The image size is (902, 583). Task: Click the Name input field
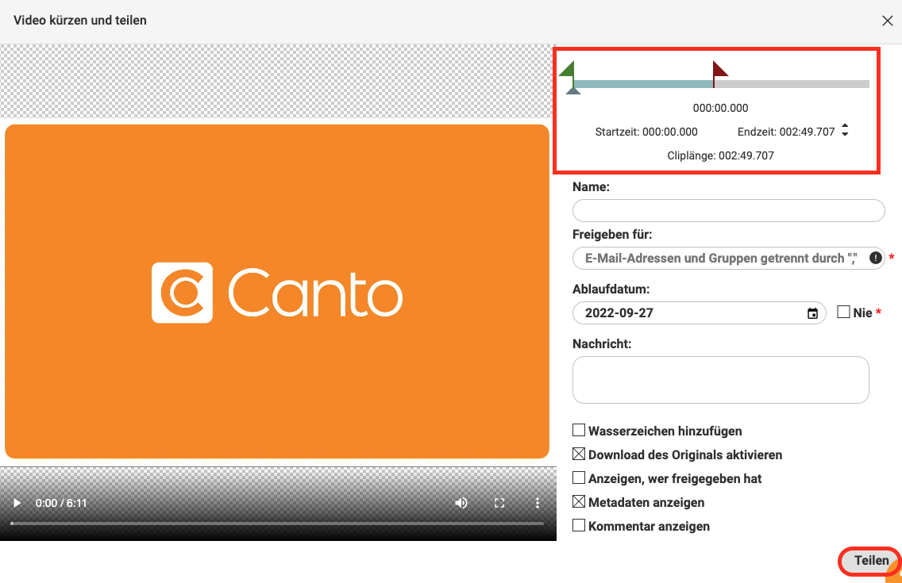pyautogui.click(x=728, y=210)
